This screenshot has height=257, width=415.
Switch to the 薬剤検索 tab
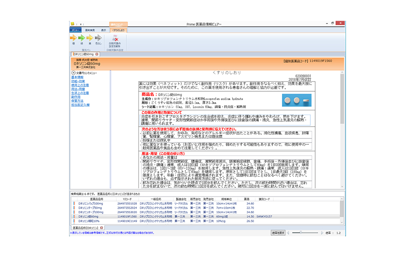click(x=90, y=30)
